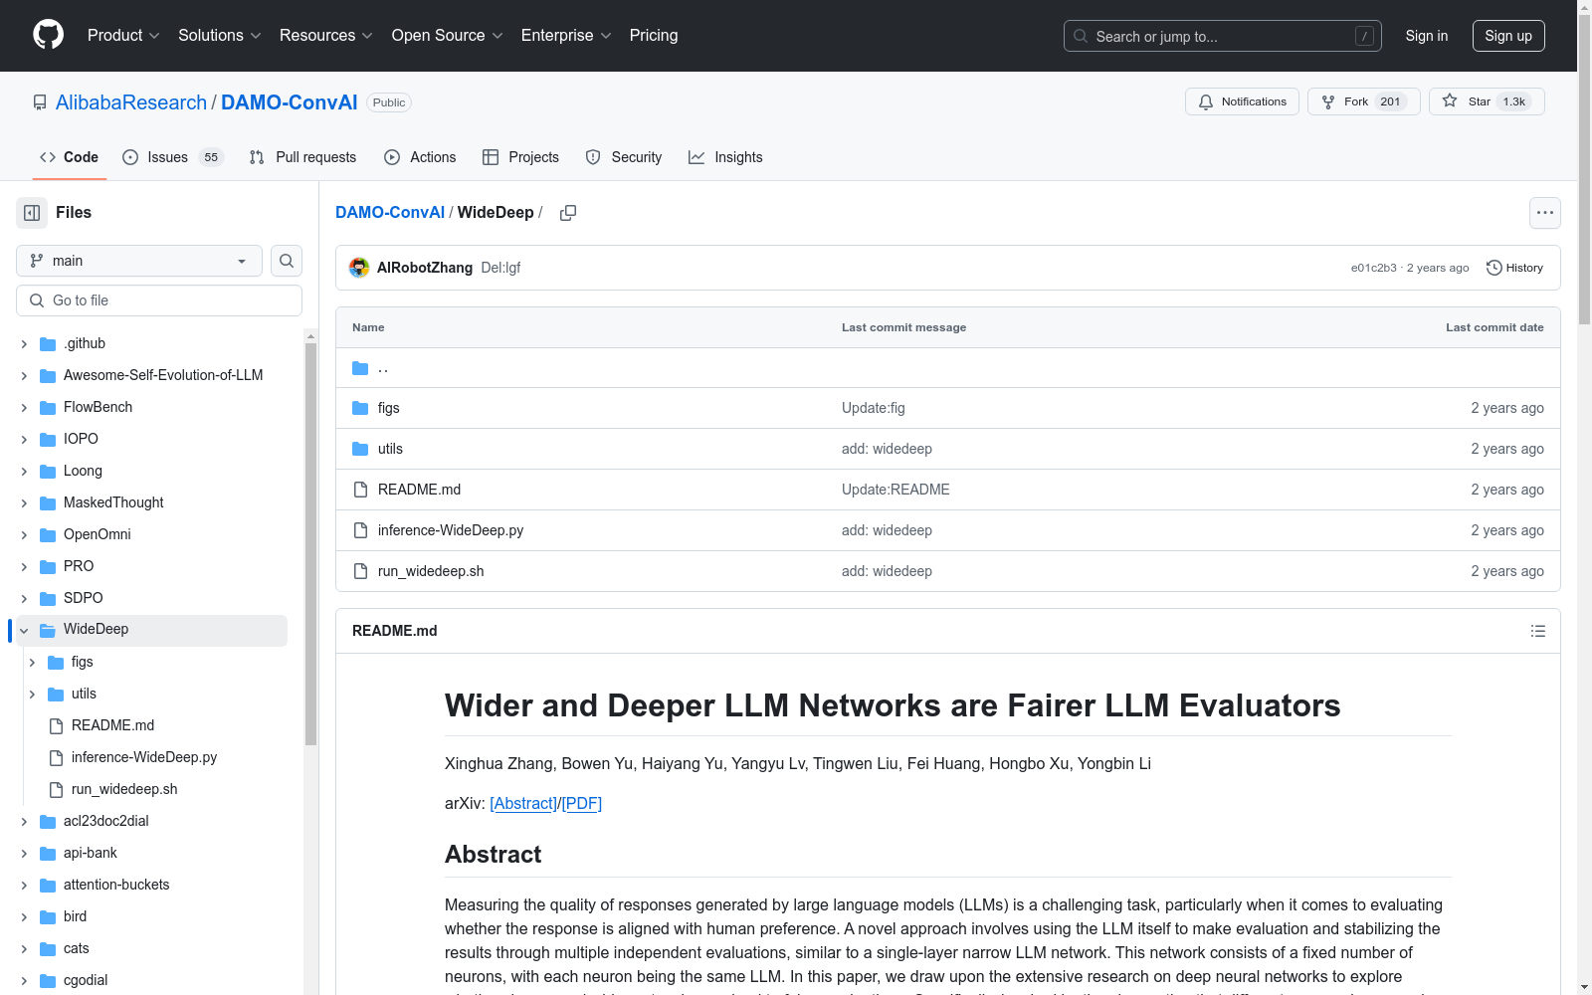1592x995 pixels.
Task: Open the Insights tab
Action: [x=725, y=157]
